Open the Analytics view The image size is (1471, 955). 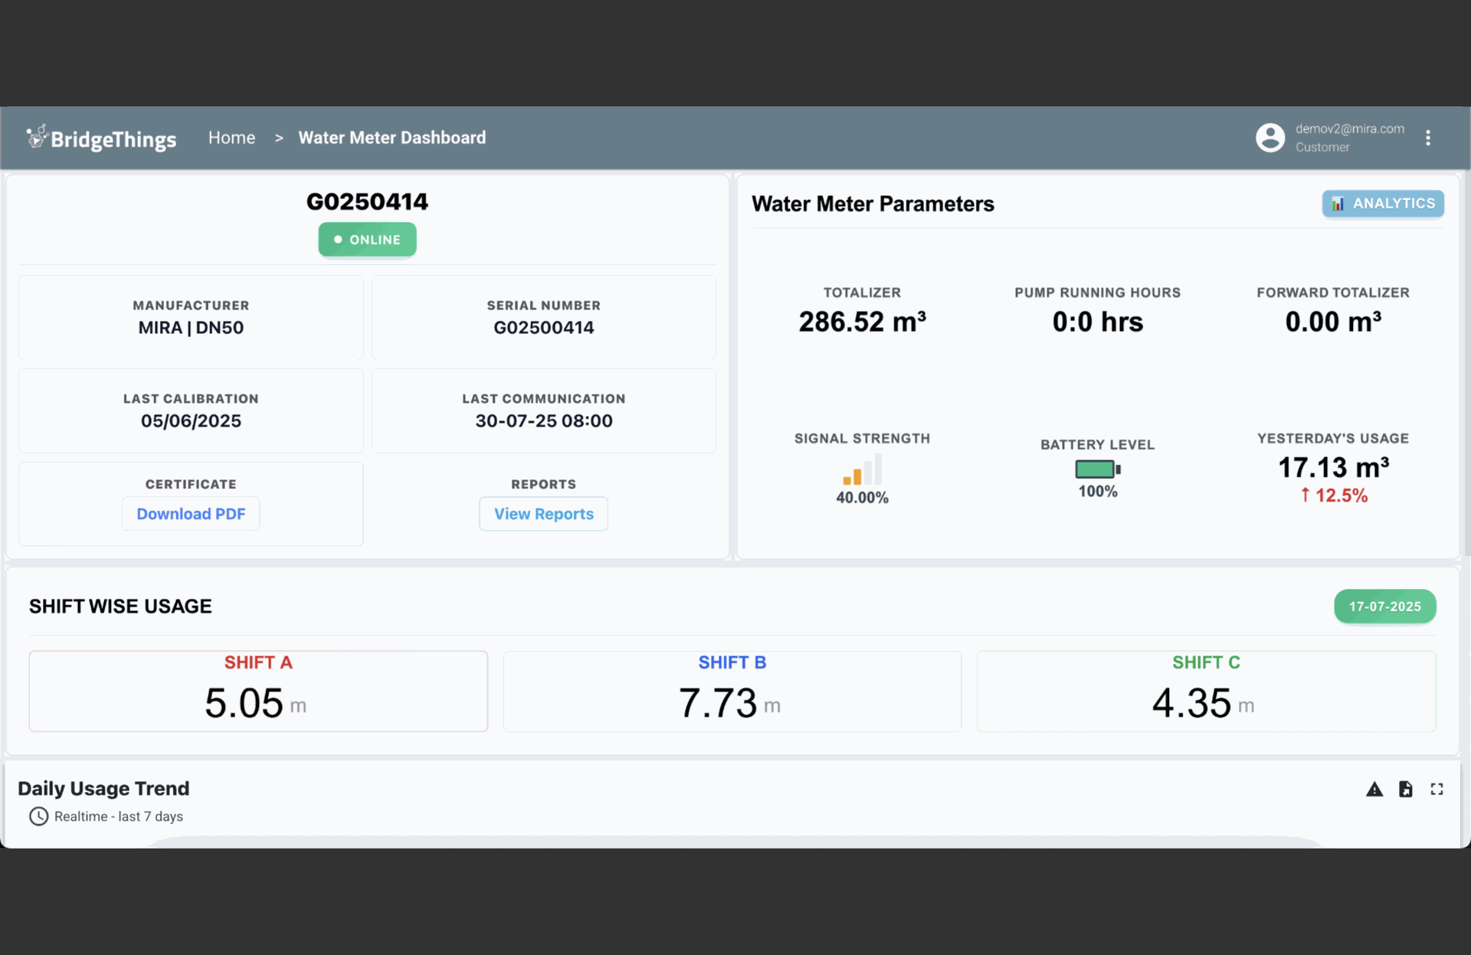tap(1383, 204)
